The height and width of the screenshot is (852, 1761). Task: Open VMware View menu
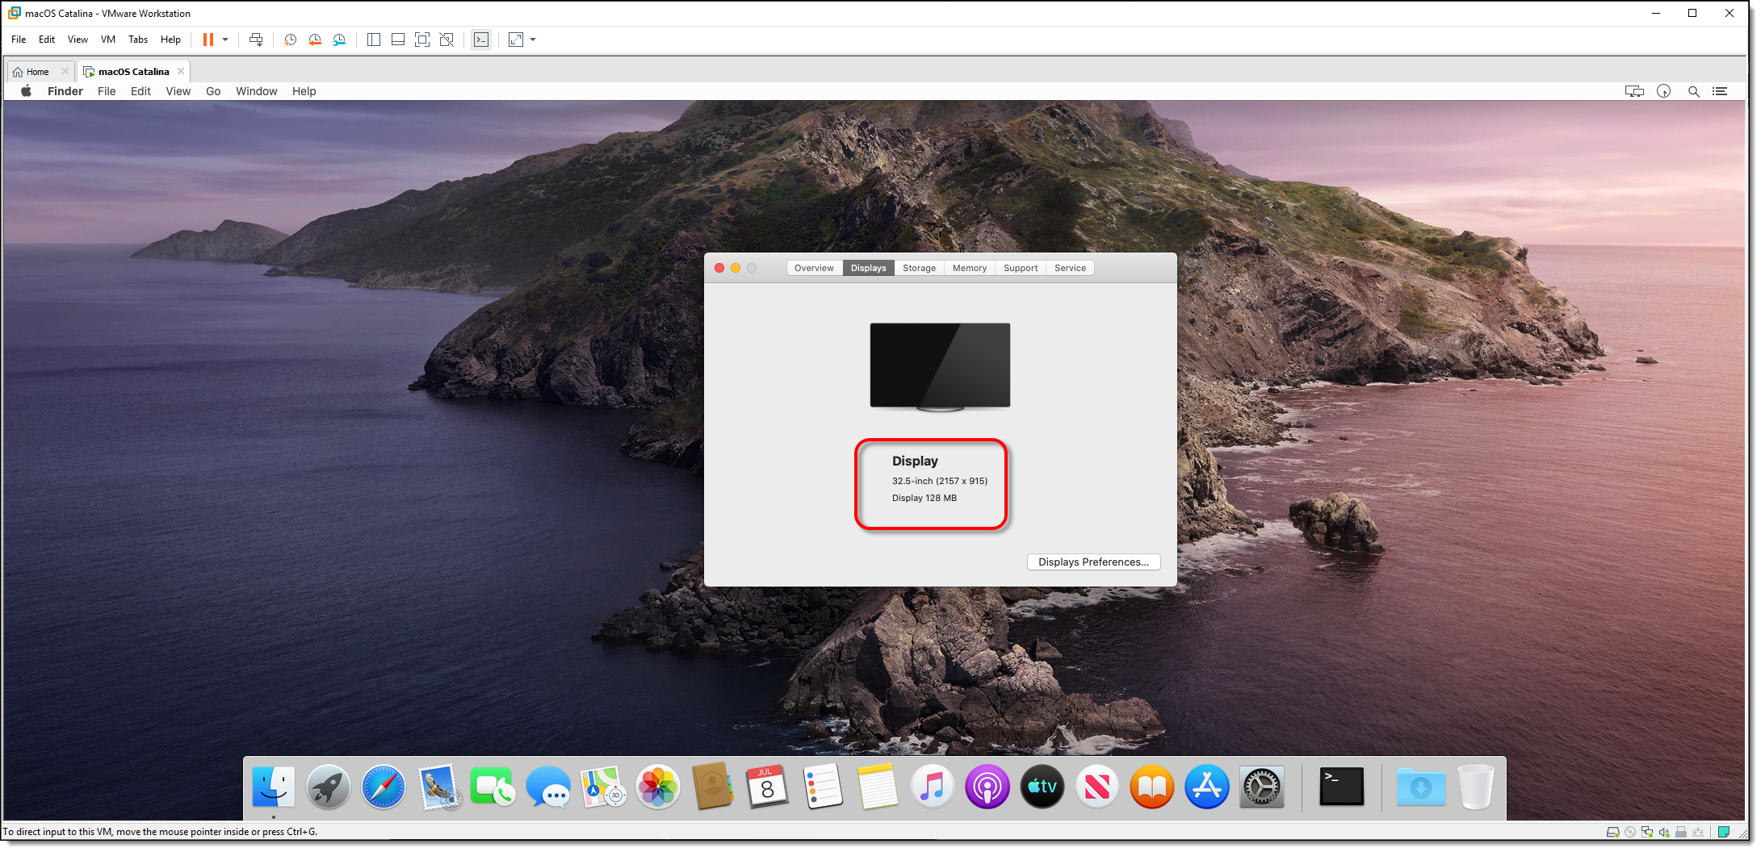click(x=78, y=40)
